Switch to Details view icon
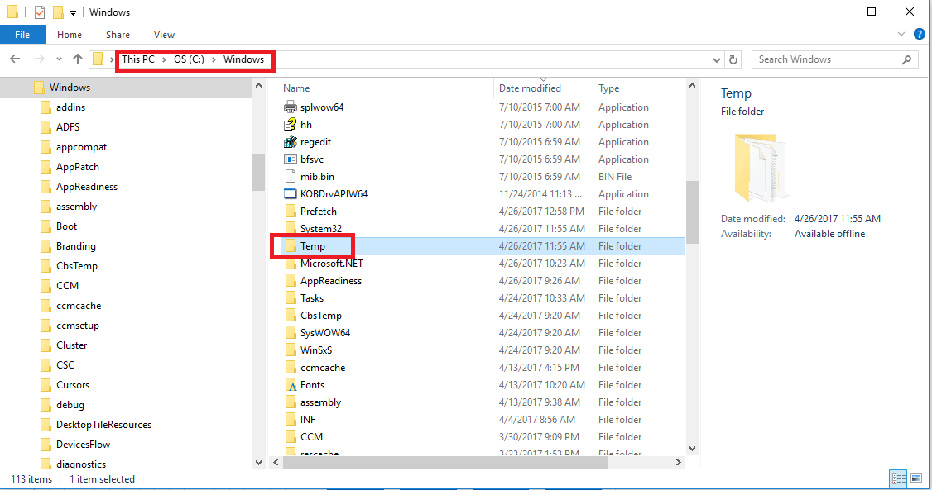The width and height of the screenshot is (932, 490). point(898,478)
